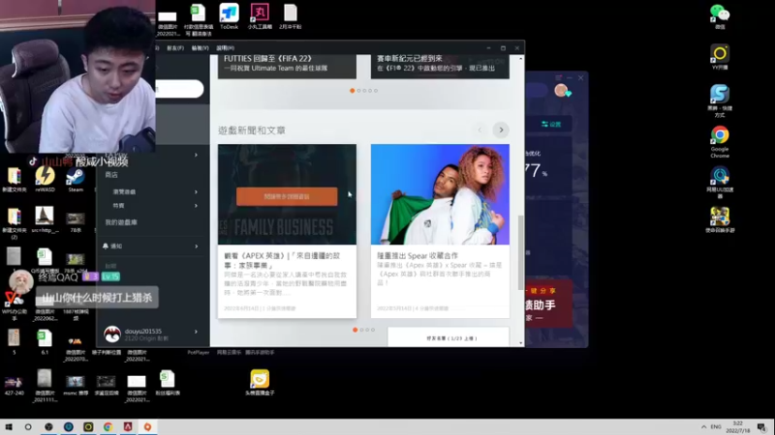Image resolution: width=775 pixels, height=435 pixels.
Task: Select second news pagination dot
Action: tap(361, 330)
